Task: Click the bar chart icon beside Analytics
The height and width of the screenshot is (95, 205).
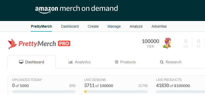Action: (x=71, y=62)
